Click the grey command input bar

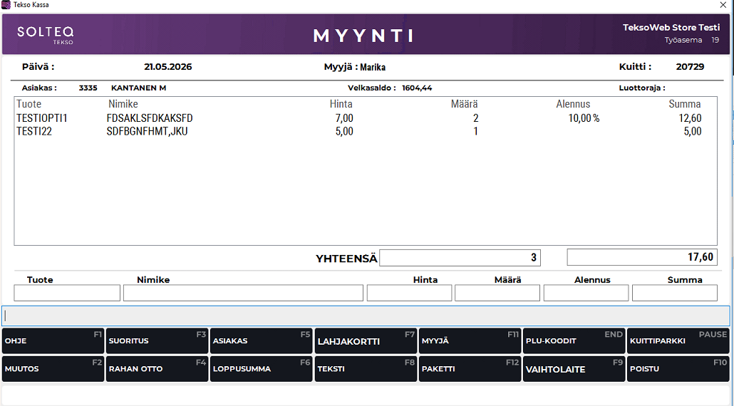click(366, 316)
